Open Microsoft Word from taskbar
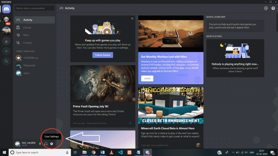 (x=102, y=152)
